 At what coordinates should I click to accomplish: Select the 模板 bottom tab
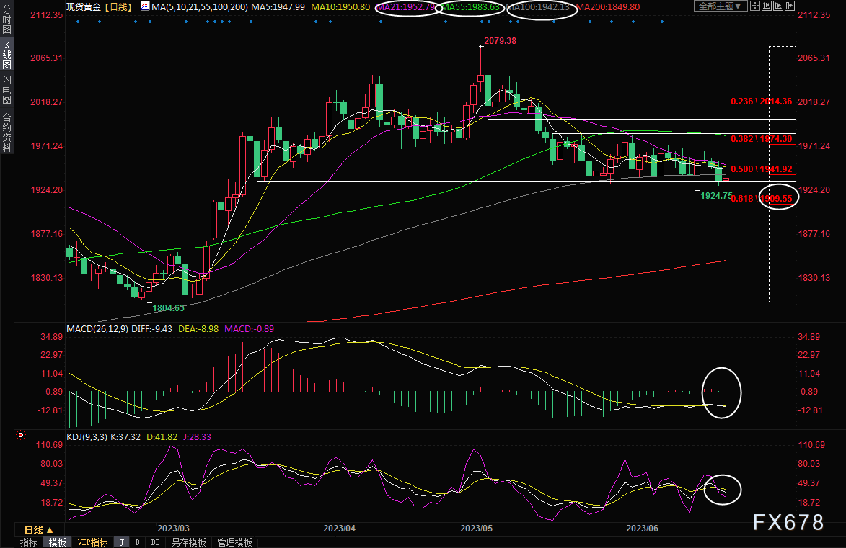coord(57,542)
